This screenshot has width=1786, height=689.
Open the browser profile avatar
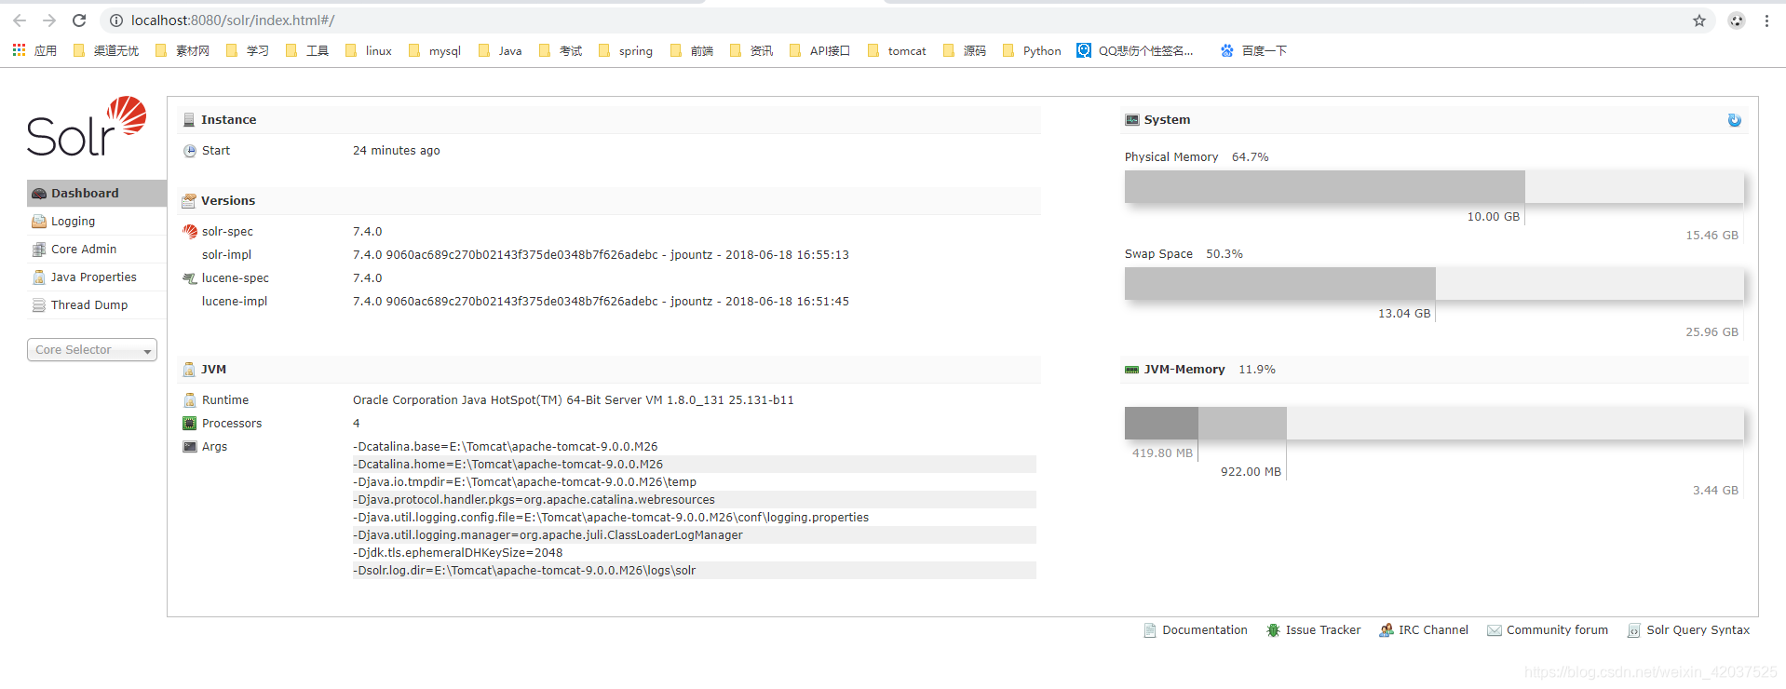[1737, 20]
